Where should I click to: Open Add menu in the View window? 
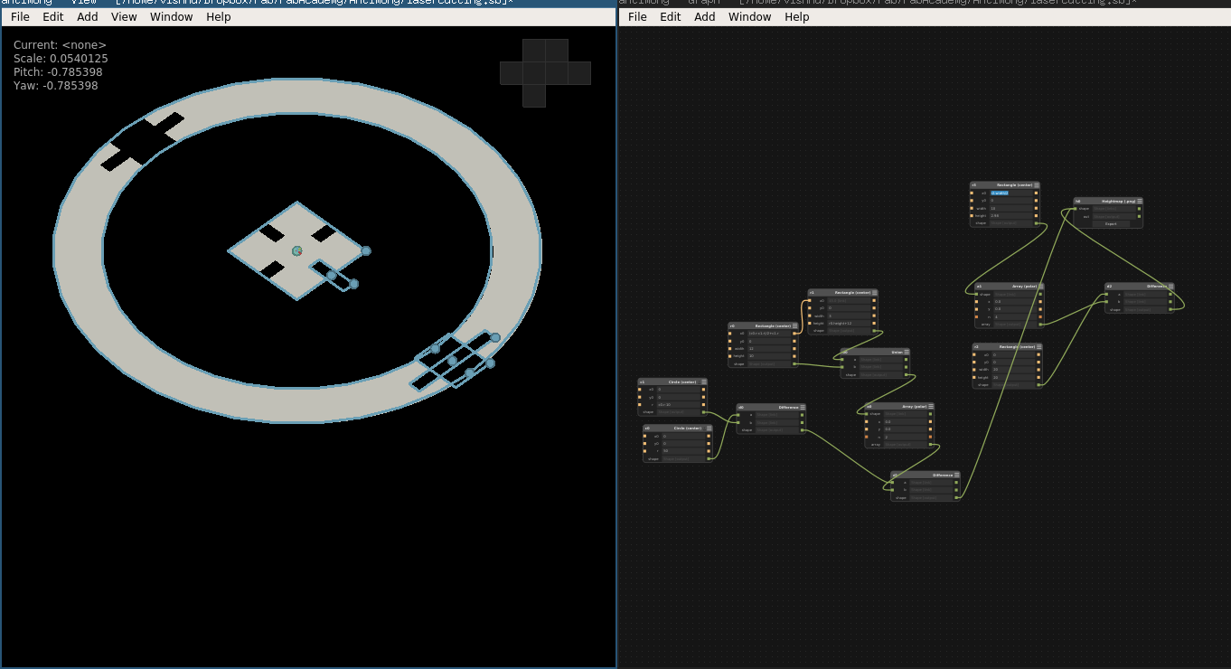tap(87, 17)
